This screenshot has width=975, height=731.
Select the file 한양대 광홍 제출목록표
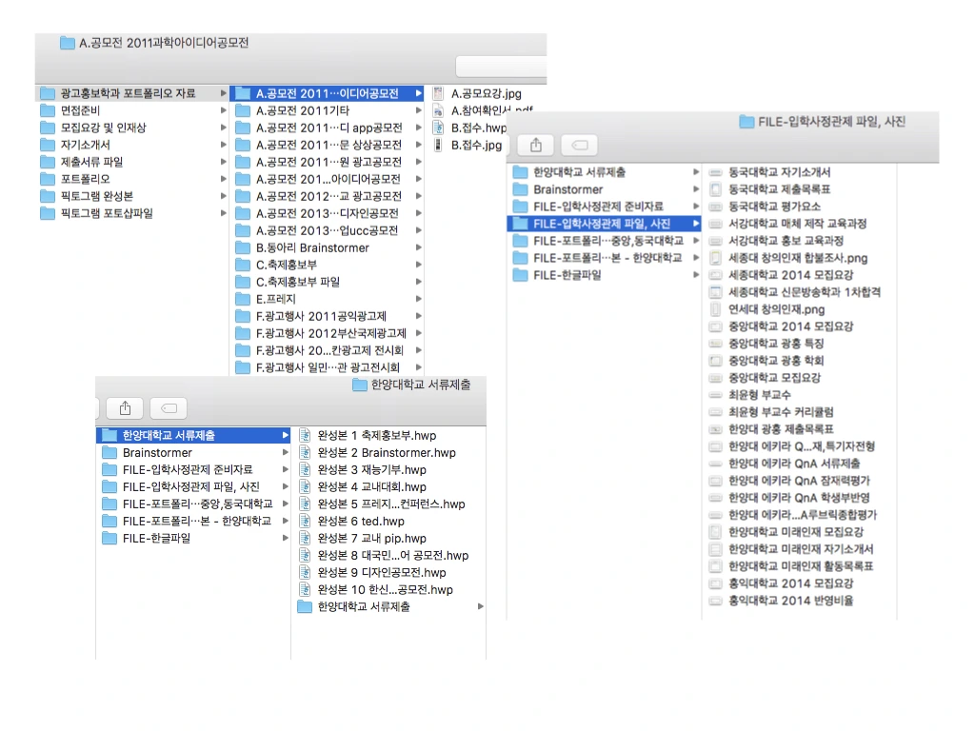tap(800, 429)
